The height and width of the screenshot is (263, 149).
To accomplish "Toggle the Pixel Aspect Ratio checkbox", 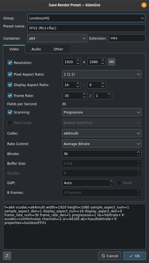I will pyautogui.click(x=10, y=74).
